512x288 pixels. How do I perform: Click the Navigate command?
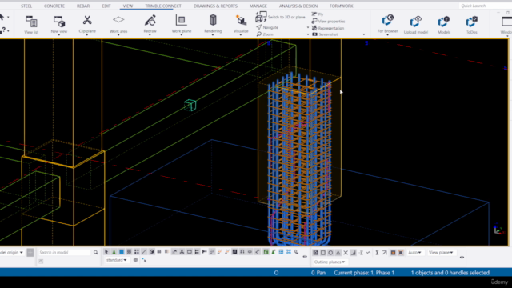pyautogui.click(x=267, y=27)
